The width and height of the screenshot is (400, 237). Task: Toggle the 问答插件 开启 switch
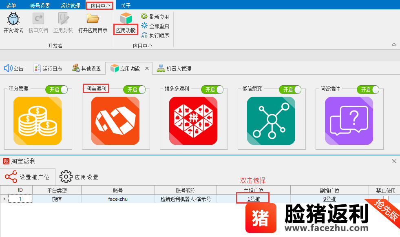click(368, 90)
